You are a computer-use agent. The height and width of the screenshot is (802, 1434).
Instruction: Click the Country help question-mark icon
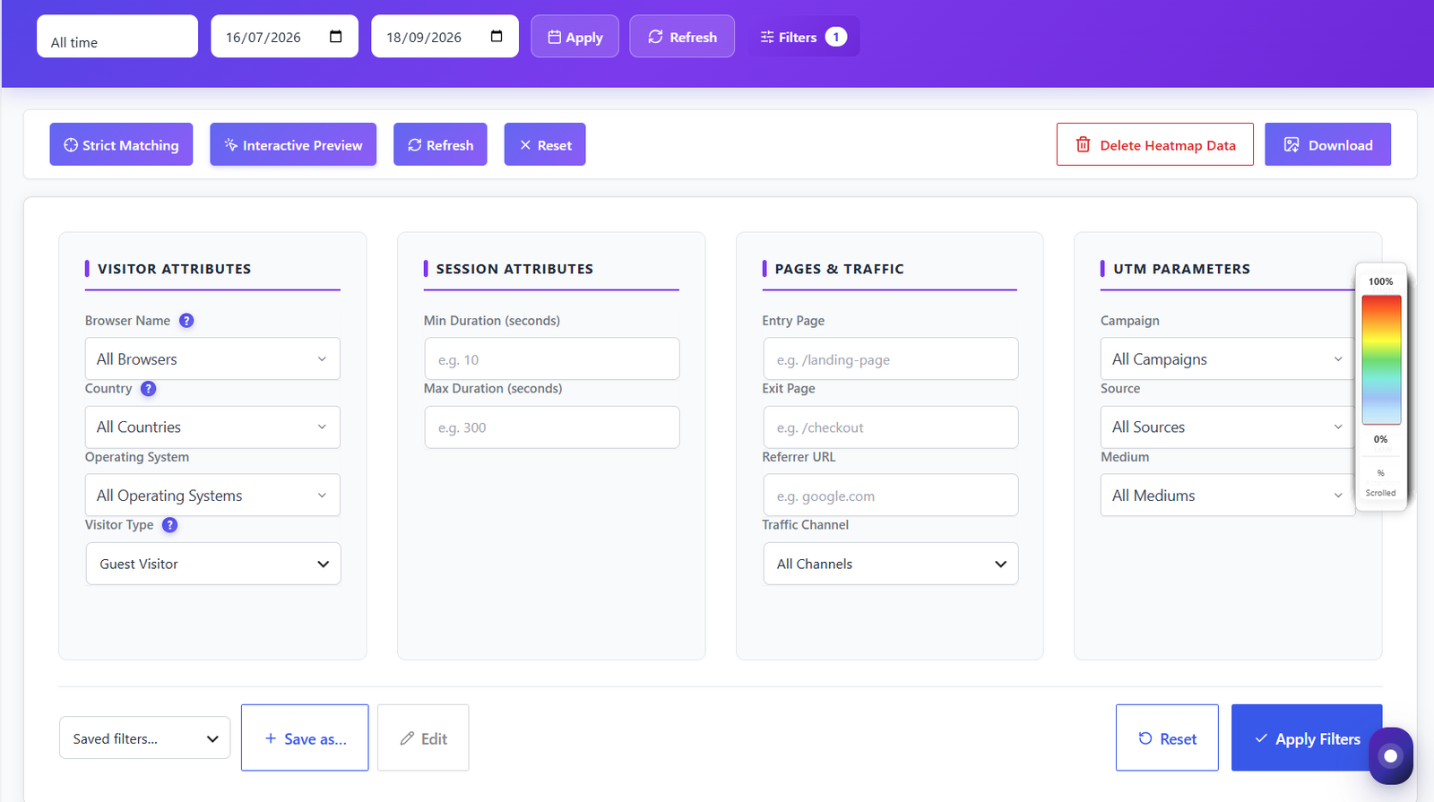(x=149, y=389)
